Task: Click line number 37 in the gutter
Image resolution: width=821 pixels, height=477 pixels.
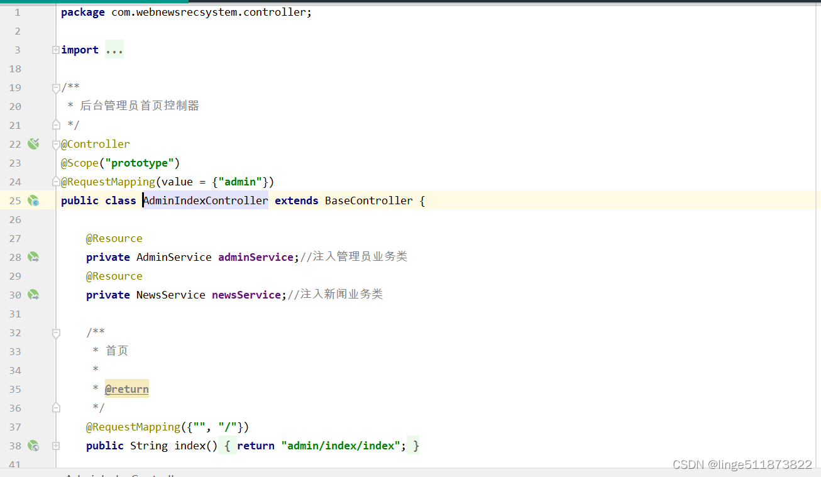Action: click(15, 427)
